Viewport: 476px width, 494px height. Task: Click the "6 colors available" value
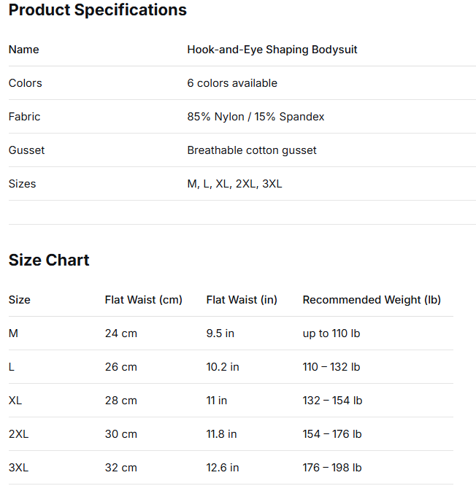(x=232, y=83)
